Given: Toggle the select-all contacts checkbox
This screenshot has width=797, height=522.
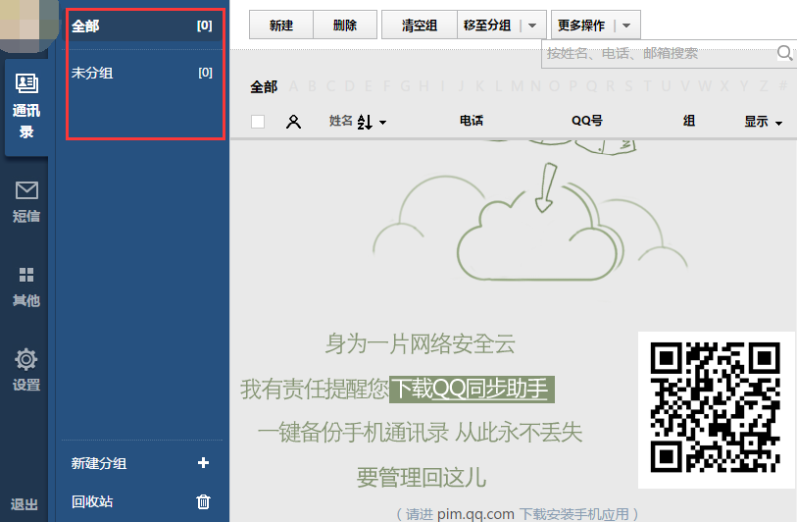Looking at the screenshot, I should (258, 122).
